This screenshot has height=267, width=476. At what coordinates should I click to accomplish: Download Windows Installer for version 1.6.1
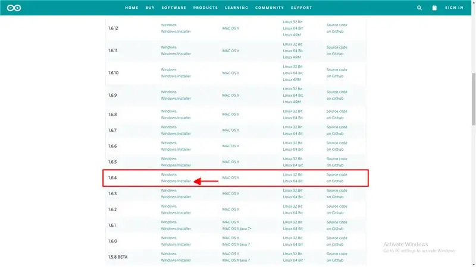point(176,228)
